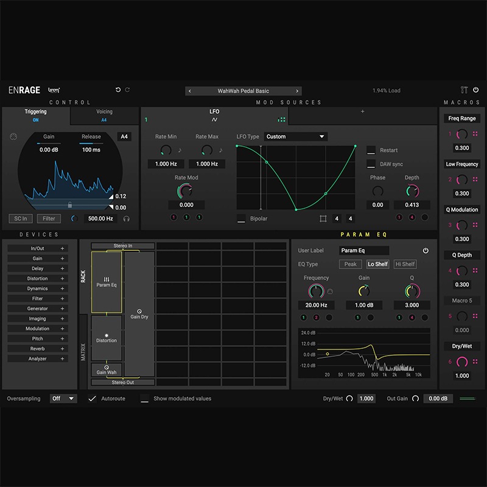487x487 pixels.
Task: Open the settings tools icon
Action: pyautogui.click(x=464, y=89)
